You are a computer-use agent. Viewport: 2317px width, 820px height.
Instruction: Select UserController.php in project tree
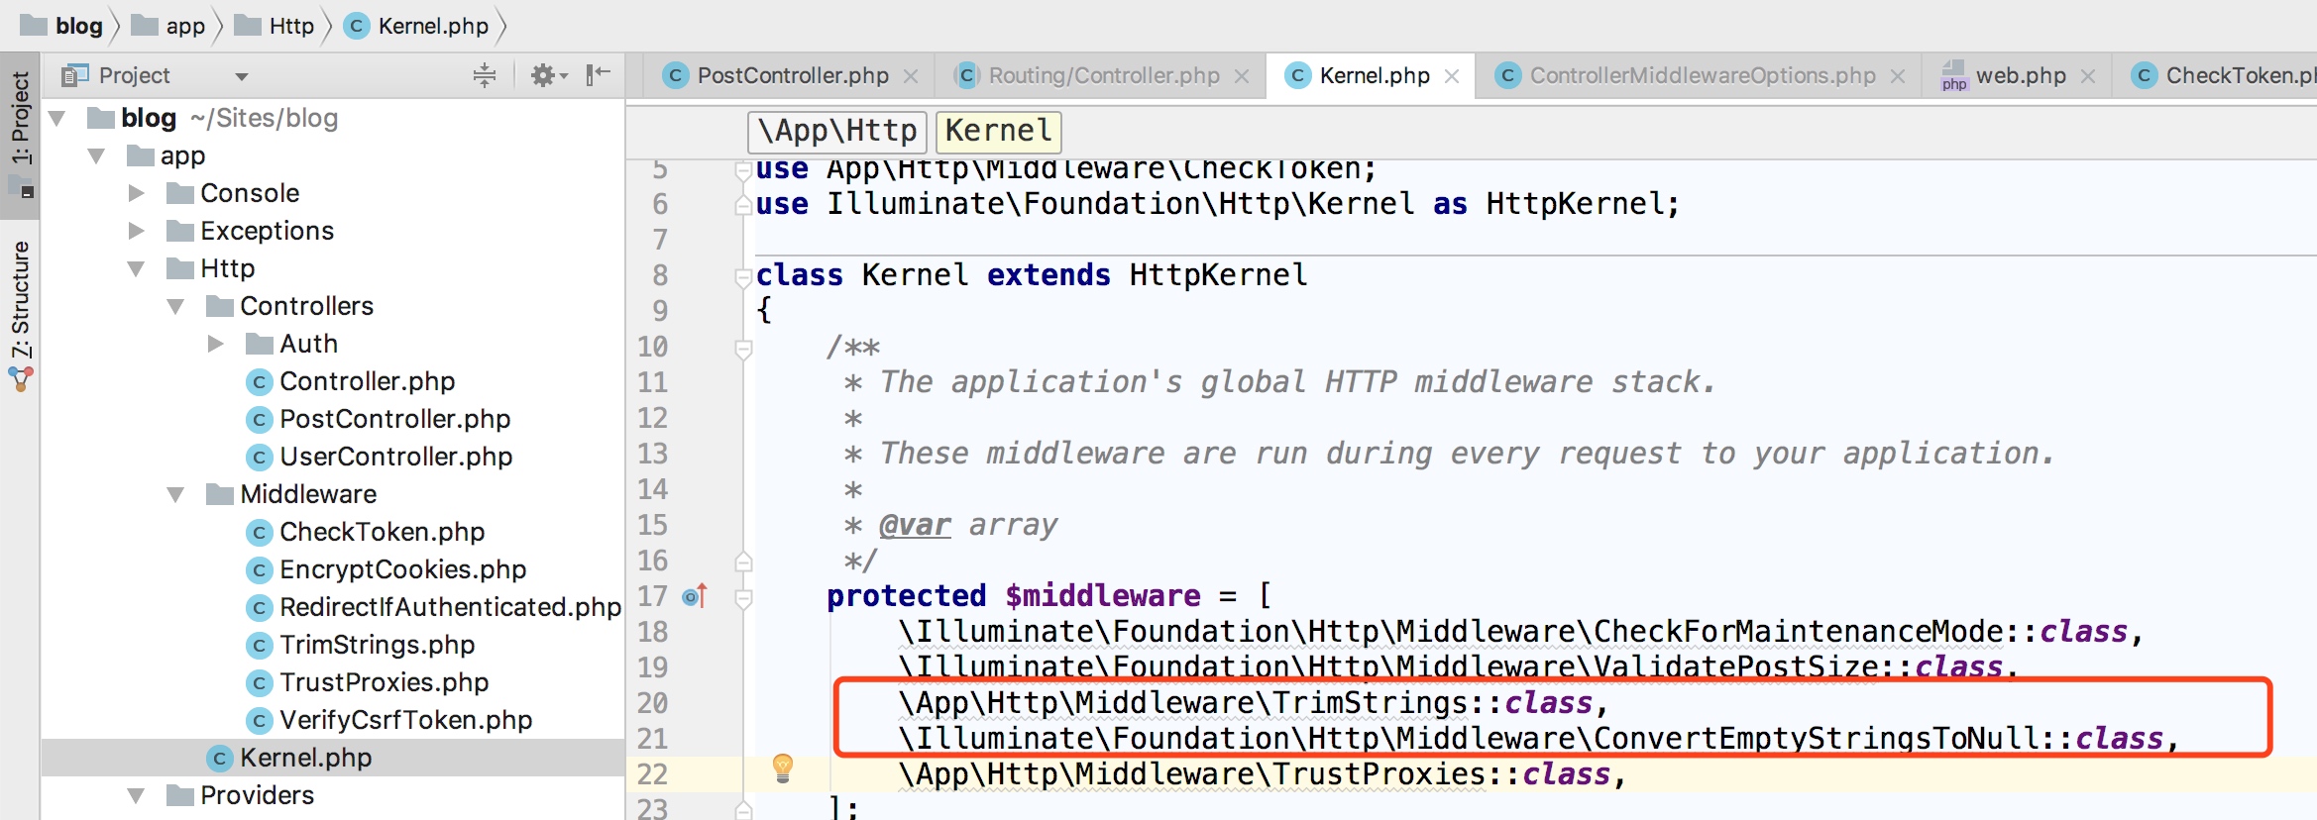(395, 458)
